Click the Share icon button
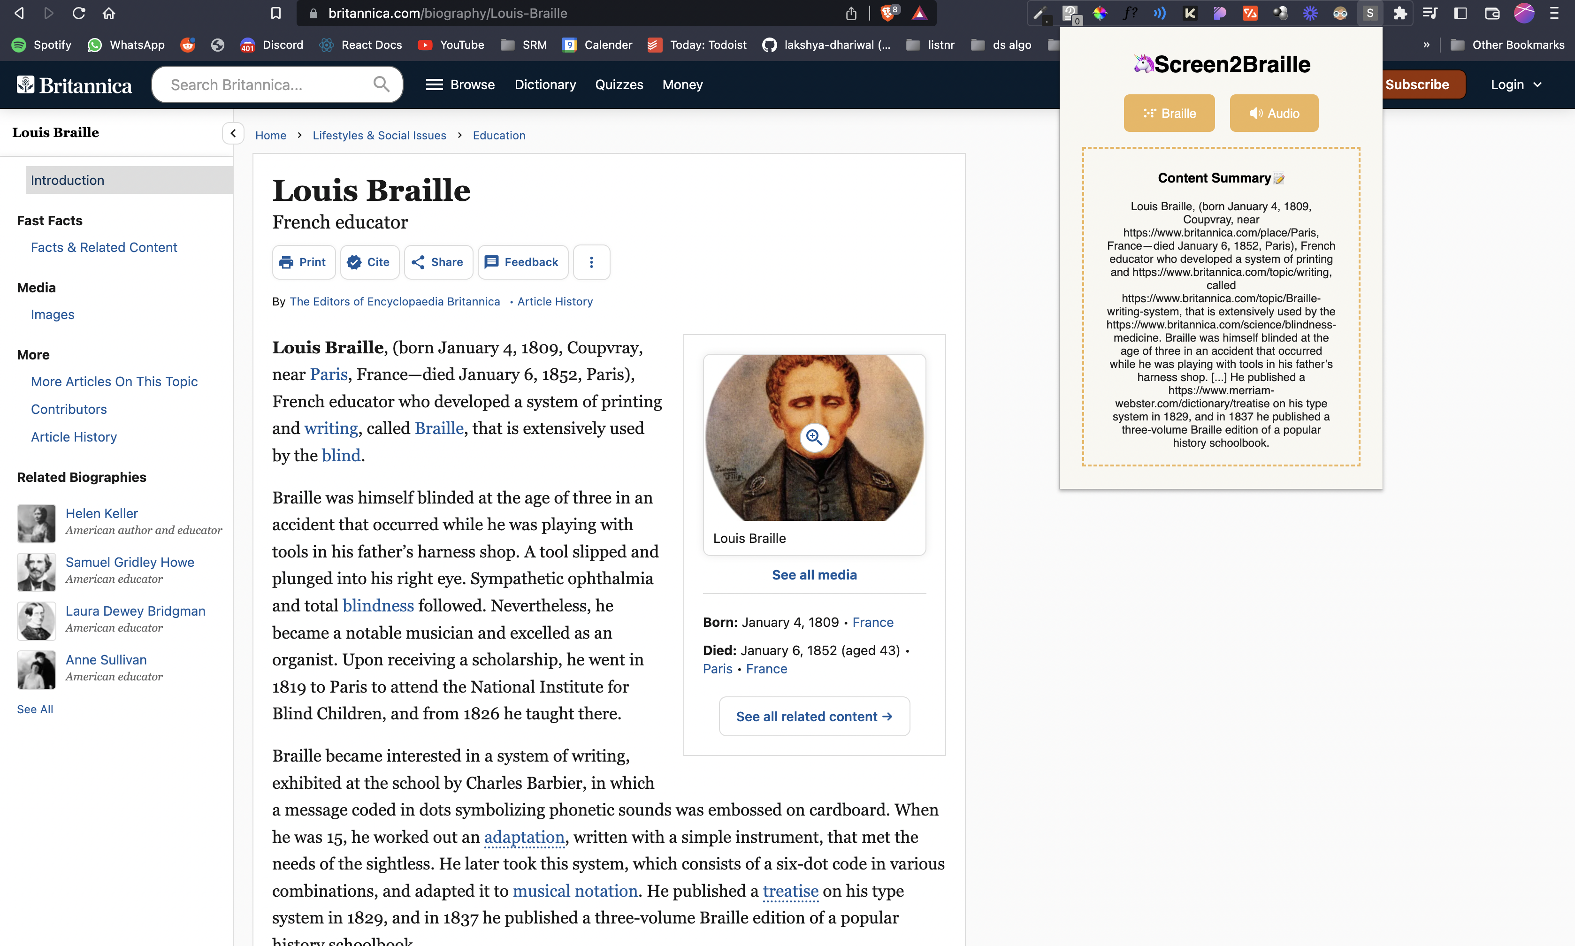 tap(438, 262)
